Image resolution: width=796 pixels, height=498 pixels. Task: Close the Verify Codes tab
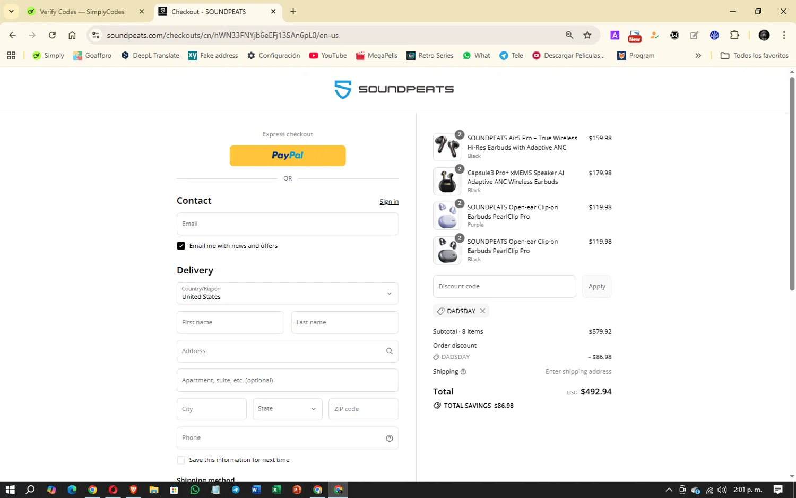[x=142, y=12]
